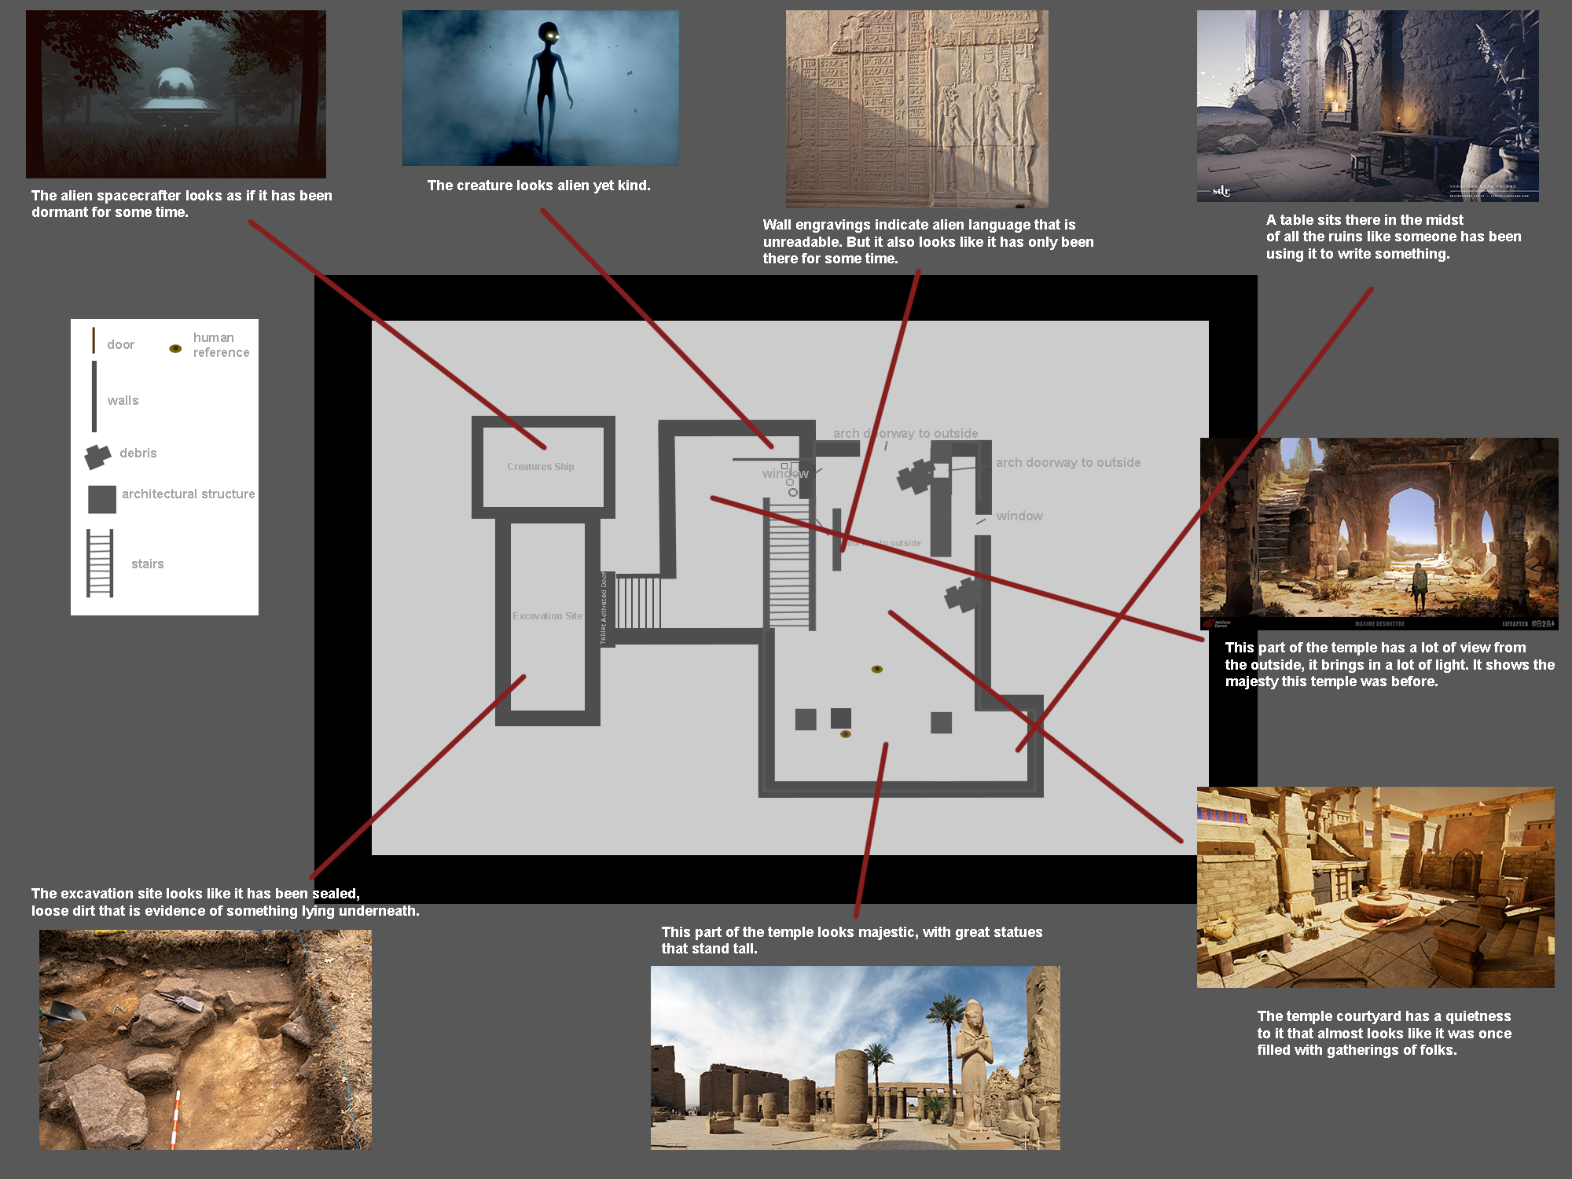
Task: Open the candlelit table ruins image
Action: (x=1367, y=106)
